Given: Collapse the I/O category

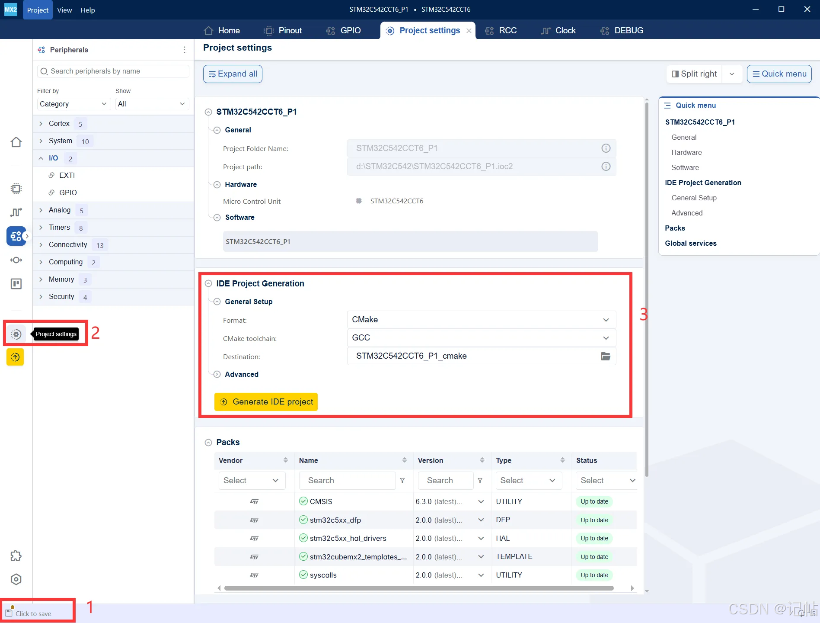Looking at the screenshot, I should click(x=41, y=158).
